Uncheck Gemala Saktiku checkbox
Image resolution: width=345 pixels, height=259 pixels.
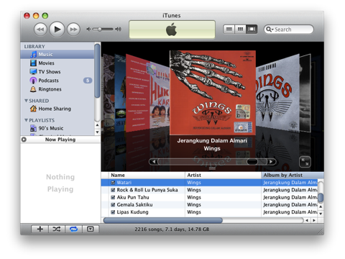point(113,205)
